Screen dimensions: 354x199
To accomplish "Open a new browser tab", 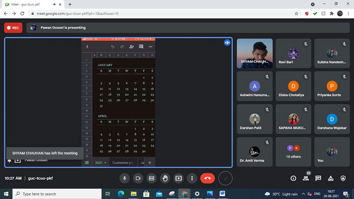I will (70, 4).
